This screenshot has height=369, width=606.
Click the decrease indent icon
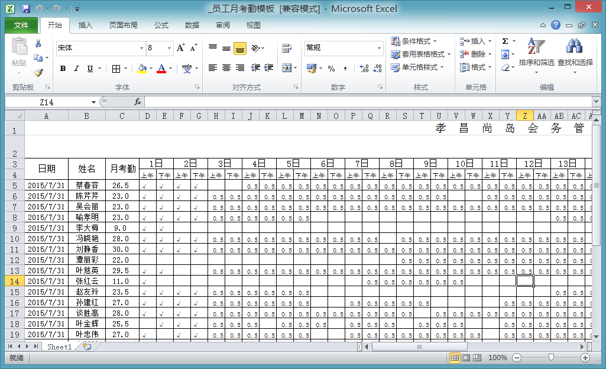(x=255, y=67)
